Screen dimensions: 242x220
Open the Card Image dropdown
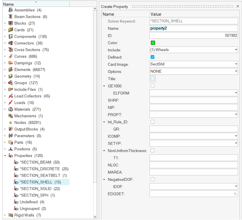click(x=194, y=64)
